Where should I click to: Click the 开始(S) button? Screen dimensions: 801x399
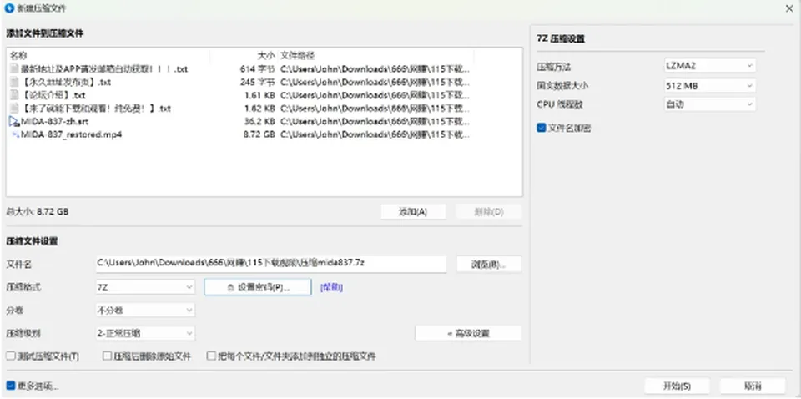click(677, 386)
